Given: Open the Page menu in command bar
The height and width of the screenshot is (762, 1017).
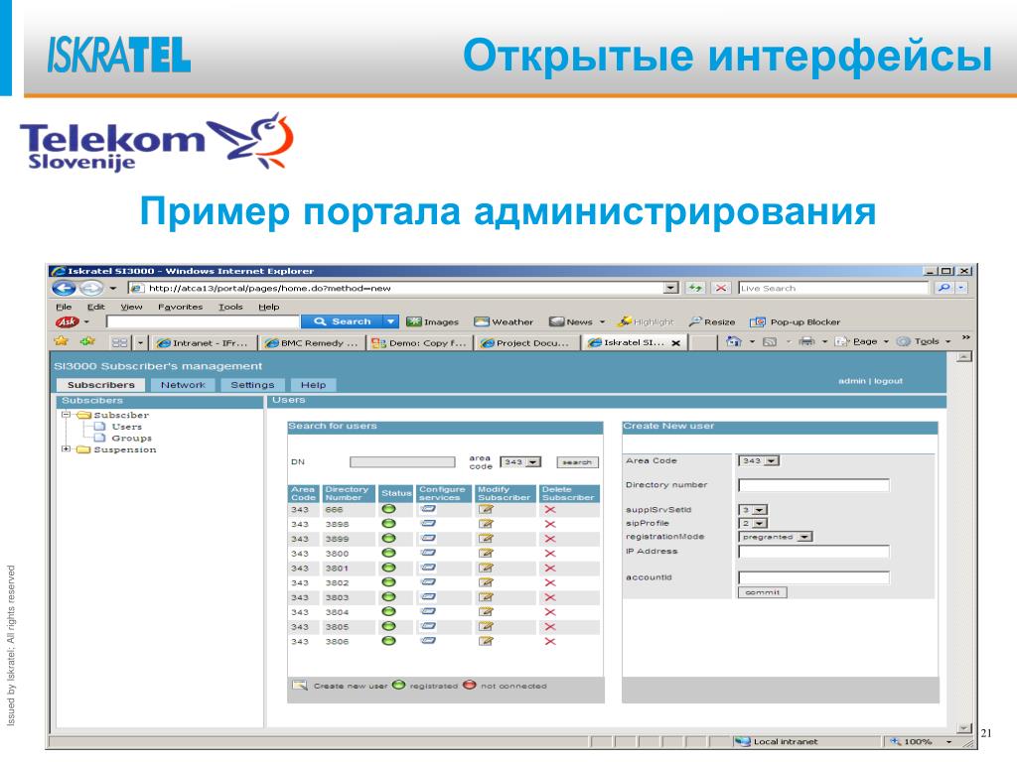Looking at the screenshot, I should click(x=863, y=341).
